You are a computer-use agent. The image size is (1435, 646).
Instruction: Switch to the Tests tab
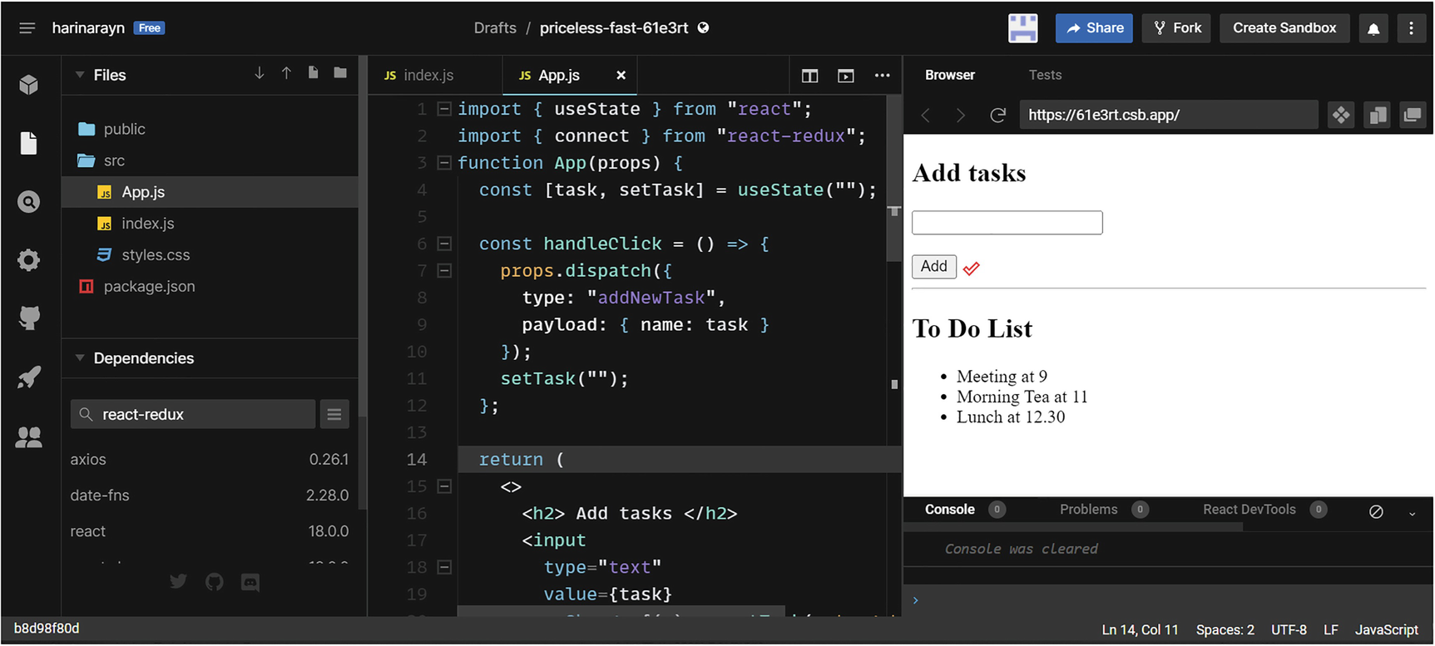click(x=1045, y=75)
